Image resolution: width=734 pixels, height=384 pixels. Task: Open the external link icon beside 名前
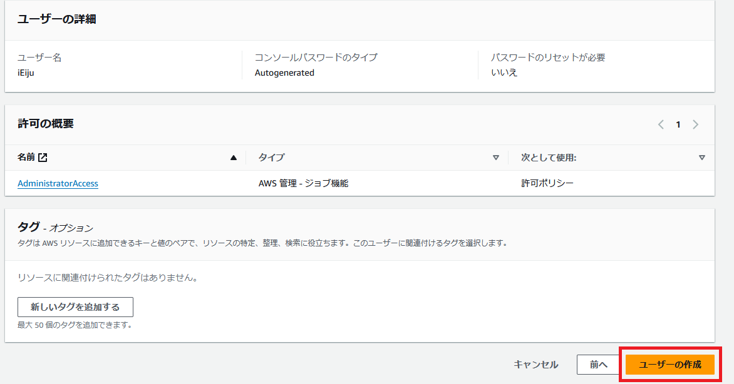(x=43, y=157)
